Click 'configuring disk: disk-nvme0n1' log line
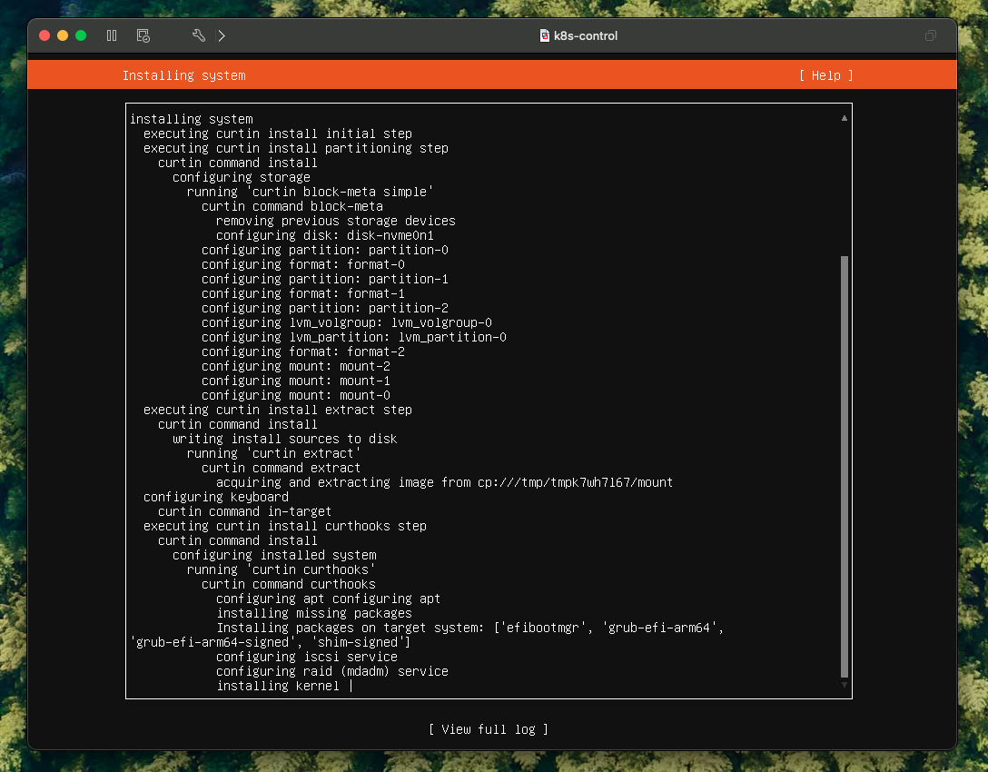Screen dimensions: 988x772 click(x=324, y=235)
